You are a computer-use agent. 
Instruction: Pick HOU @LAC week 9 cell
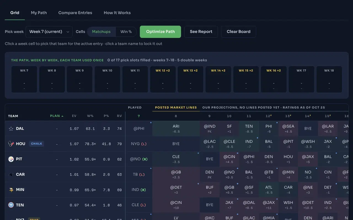(210, 144)
